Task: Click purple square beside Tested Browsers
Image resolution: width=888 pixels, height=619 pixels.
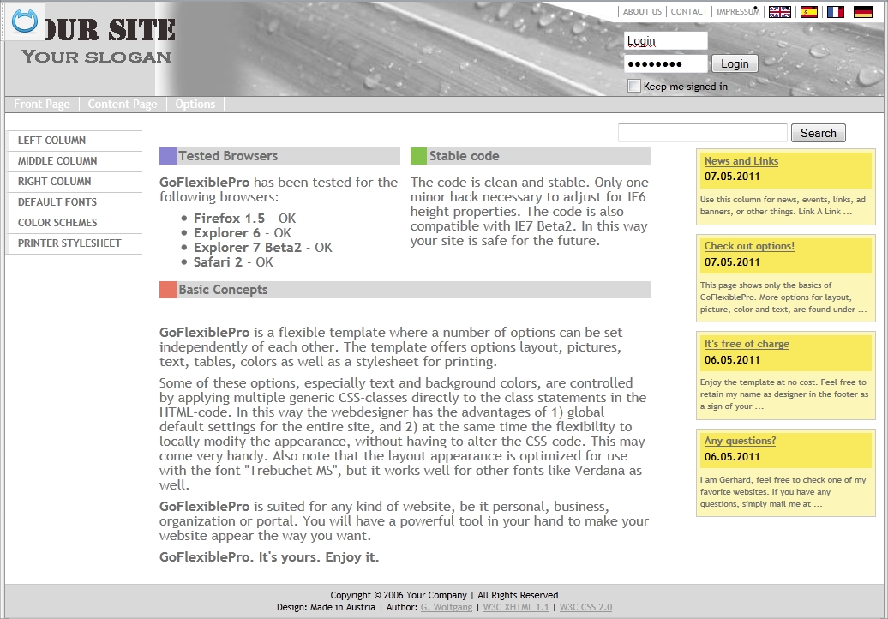Action: click(168, 156)
